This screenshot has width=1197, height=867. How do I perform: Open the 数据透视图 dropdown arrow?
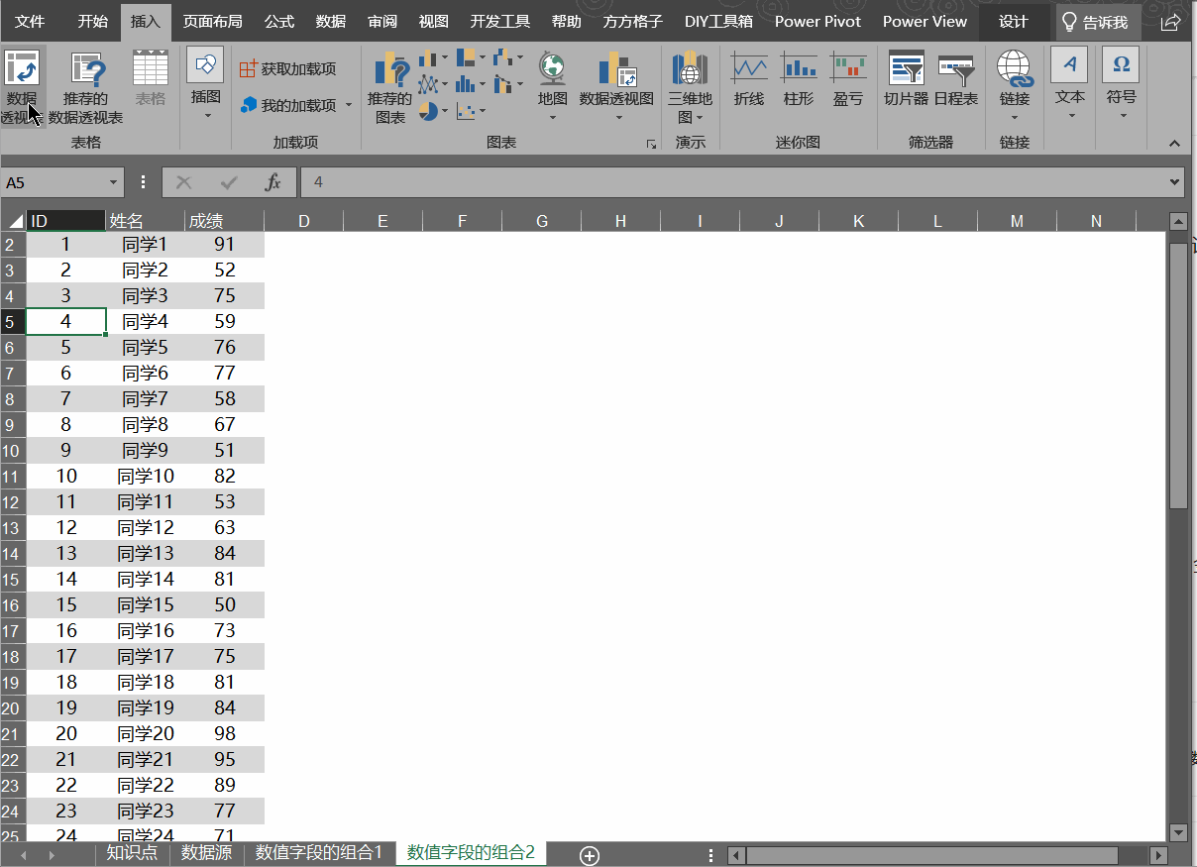[617, 118]
